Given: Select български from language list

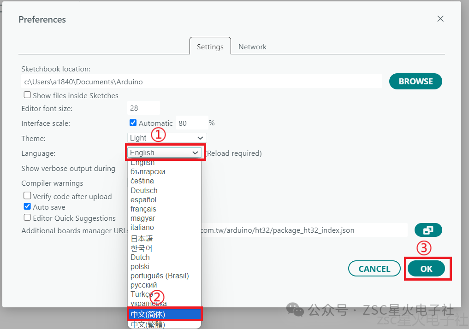Looking at the screenshot, I should (165, 172).
